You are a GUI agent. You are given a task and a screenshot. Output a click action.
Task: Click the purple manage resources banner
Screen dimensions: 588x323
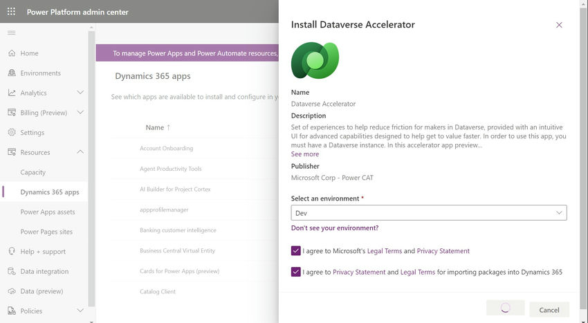click(187, 53)
